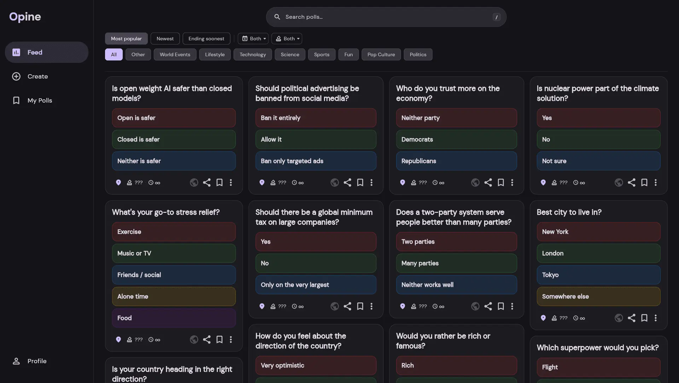This screenshot has width=679, height=383.
Task: Share the open weight AI poll
Action: click(x=207, y=182)
